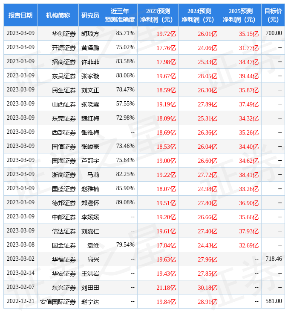Click the 2024预测净利润 column header
Image resolution: width=285 pixels, height=312 pixels.
(x=199, y=15)
